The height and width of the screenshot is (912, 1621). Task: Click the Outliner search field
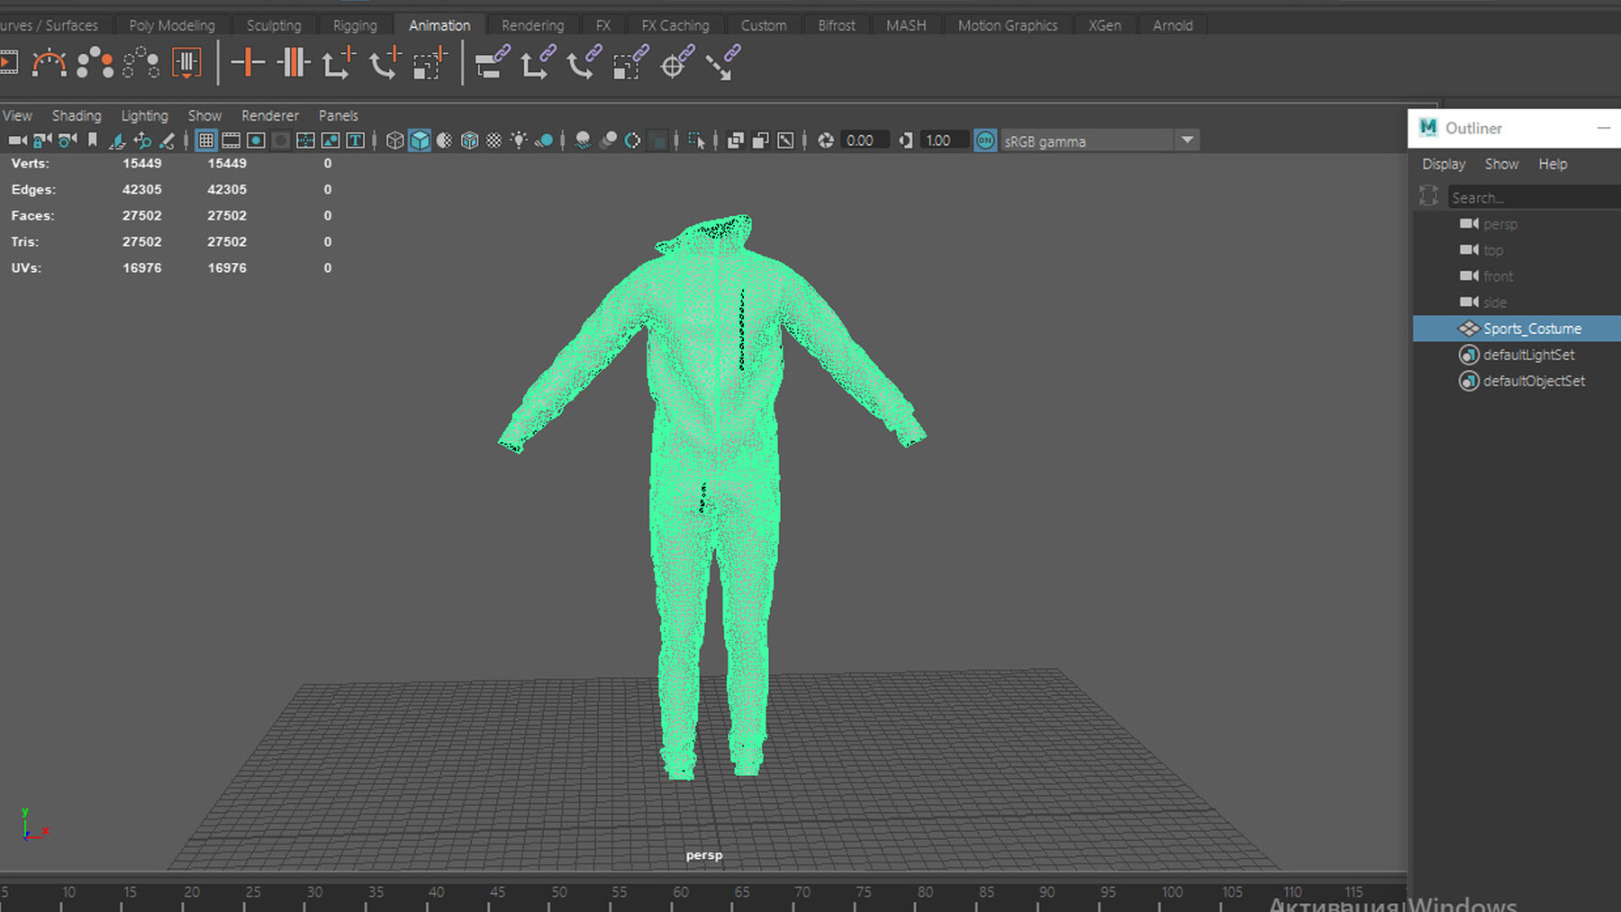[1535, 197]
